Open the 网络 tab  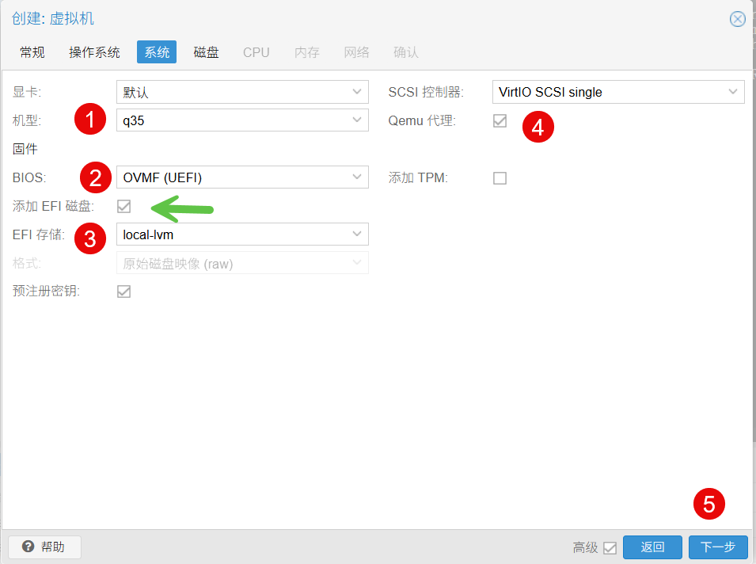point(357,52)
